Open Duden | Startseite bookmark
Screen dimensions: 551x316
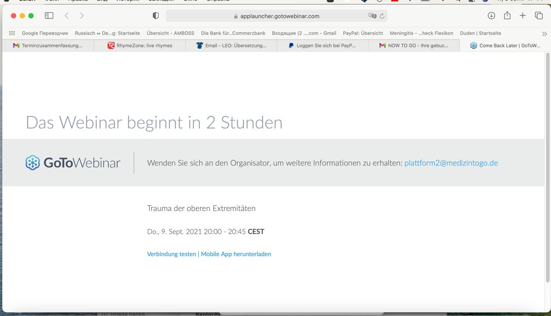480,33
